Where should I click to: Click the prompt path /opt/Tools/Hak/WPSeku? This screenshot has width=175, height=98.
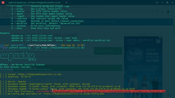click(x=42, y=45)
